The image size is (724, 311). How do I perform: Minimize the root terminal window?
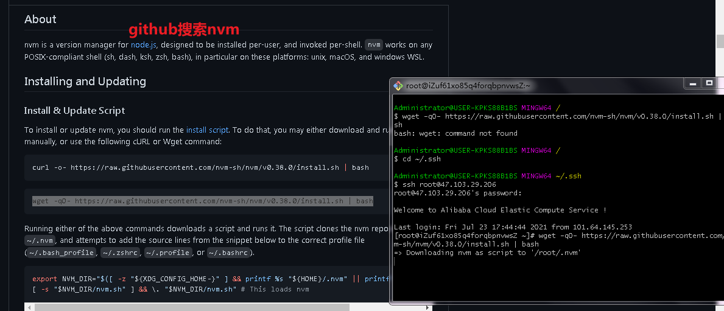coord(692,83)
